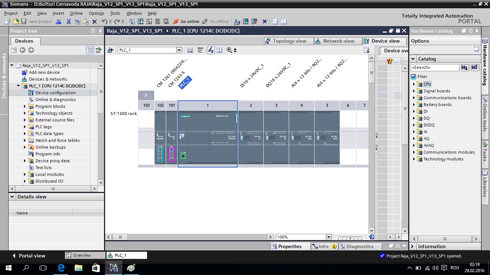
Task: Collapse Catalog section header
Action: coord(413,59)
